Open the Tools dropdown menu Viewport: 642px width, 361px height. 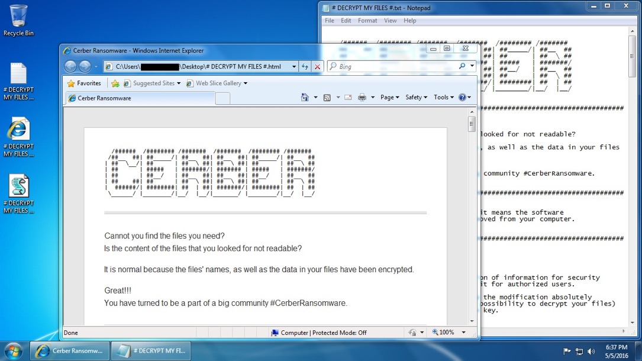coord(443,98)
